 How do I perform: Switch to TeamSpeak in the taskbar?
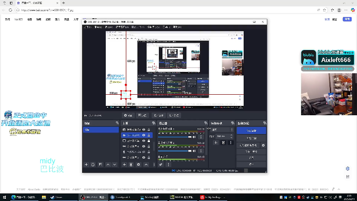click(123, 197)
